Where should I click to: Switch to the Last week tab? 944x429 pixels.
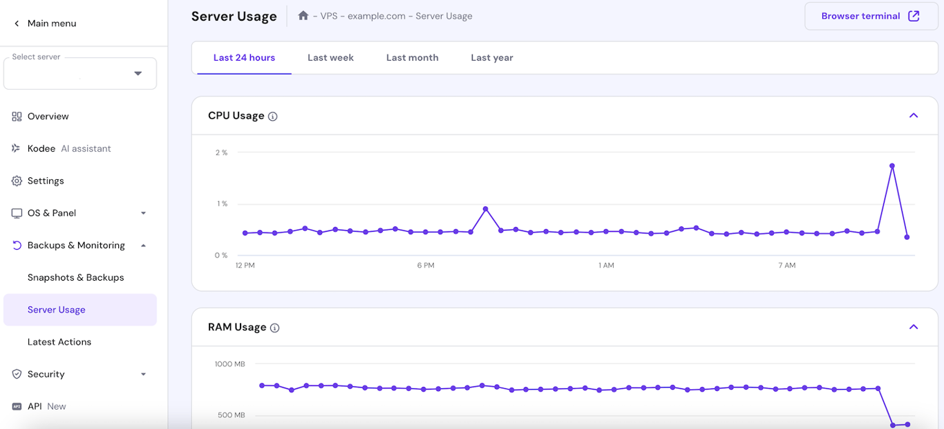[x=330, y=57]
